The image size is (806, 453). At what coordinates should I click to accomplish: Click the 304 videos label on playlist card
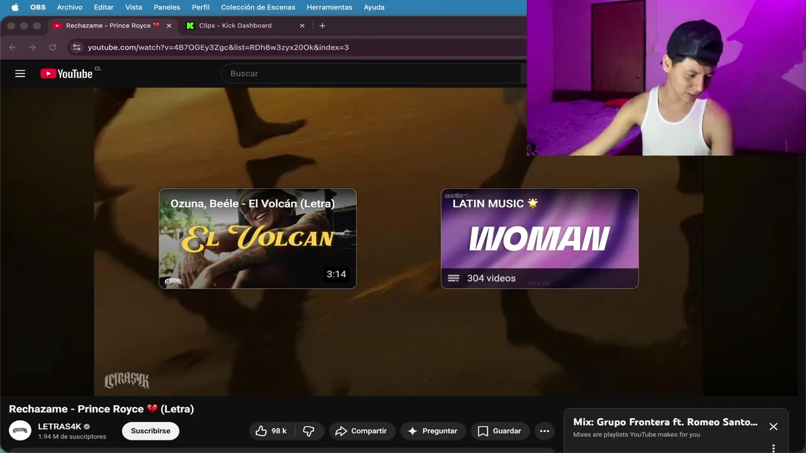point(491,278)
